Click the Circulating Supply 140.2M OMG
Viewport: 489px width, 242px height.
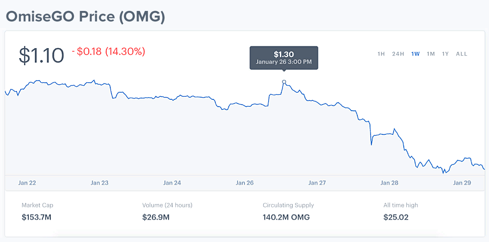click(x=286, y=217)
